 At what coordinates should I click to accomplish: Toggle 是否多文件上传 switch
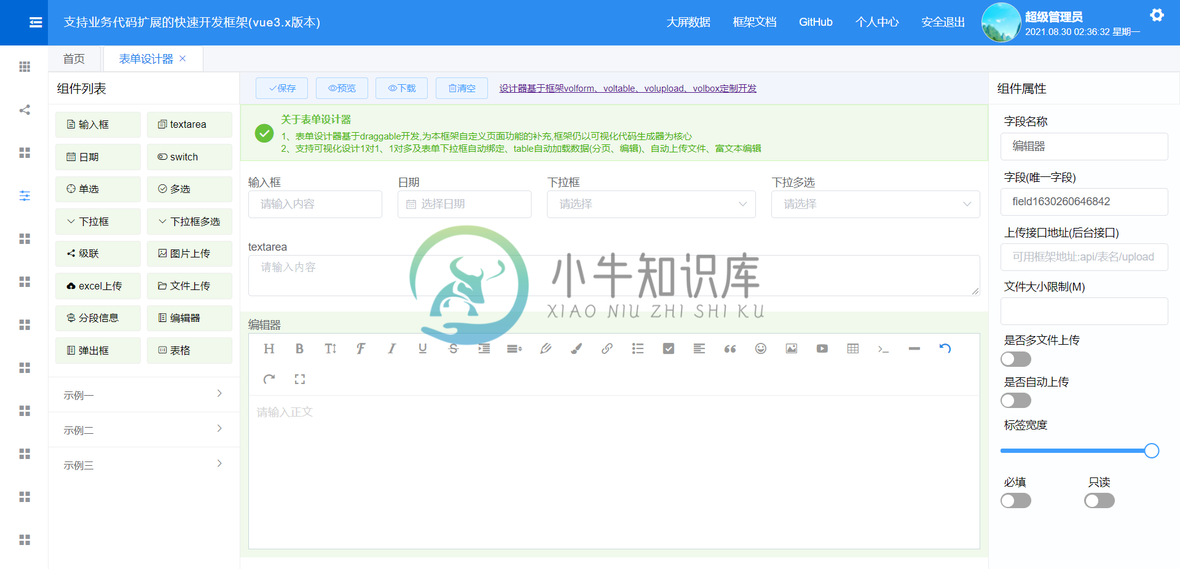pyautogui.click(x=1016, y=359)
